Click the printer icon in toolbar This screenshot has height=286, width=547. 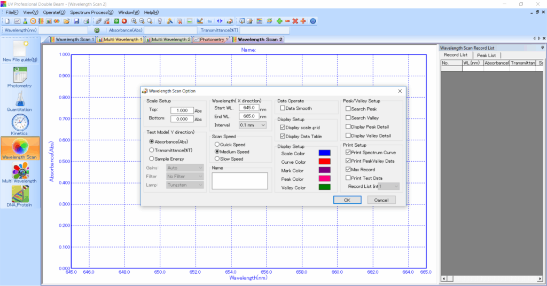click(x=86, y=21)
